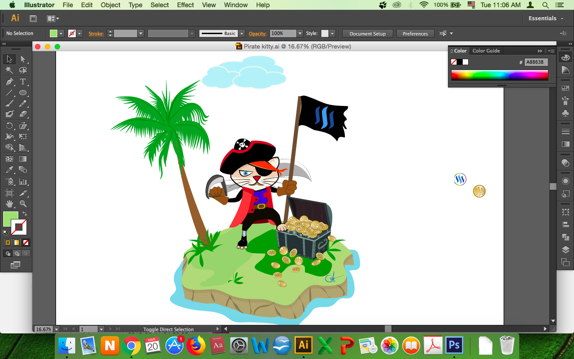Image resolution: width=574 pixels, height=359 pixels.
Task: Switch to the Color tab
Action: click(x=460, y=51)
